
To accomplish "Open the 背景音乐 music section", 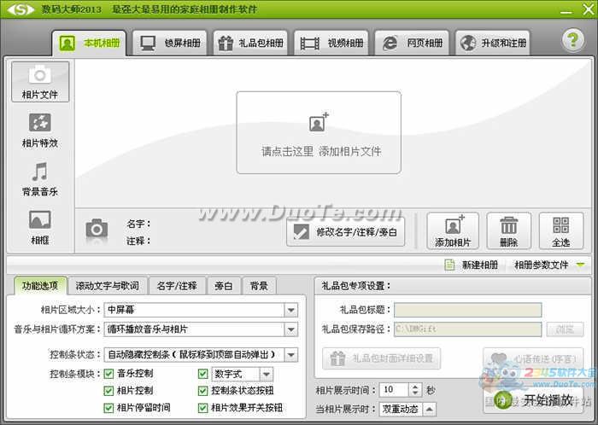I will [40, 179].
